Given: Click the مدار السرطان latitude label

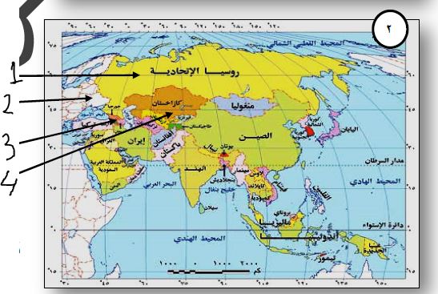Looking at the screenshot, I should click(x=384, y=161).
